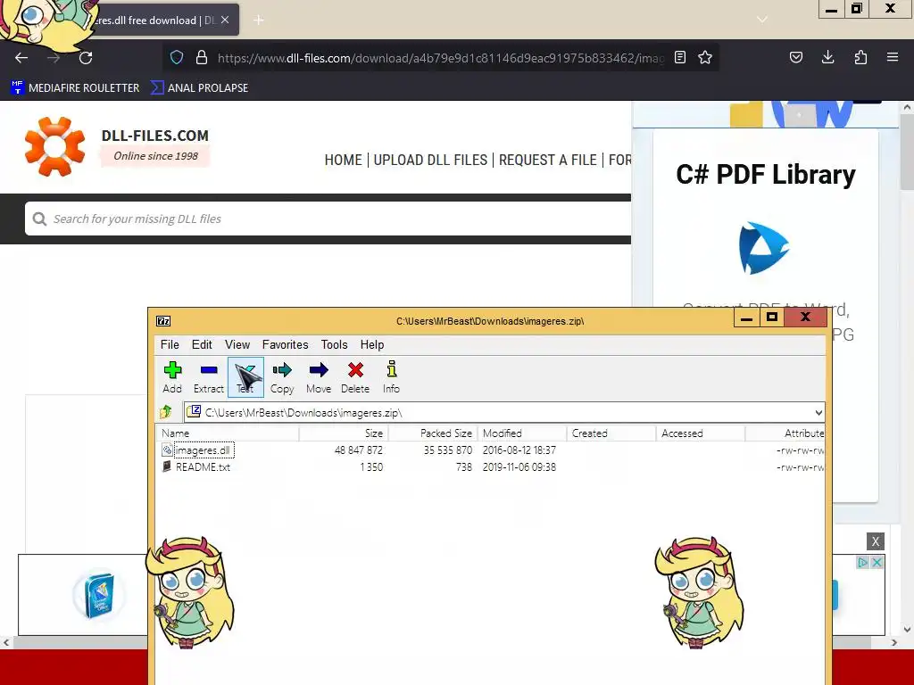Select the imageres.dll file in archive
Viewport: 914px width, 685px height.
click(x=204, y=450)
